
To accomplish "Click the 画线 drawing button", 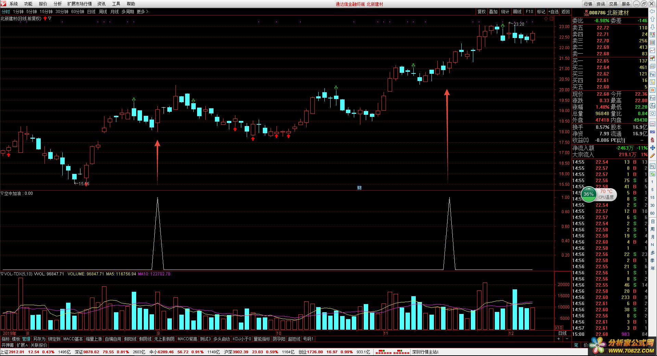I will tap(517, 12).
